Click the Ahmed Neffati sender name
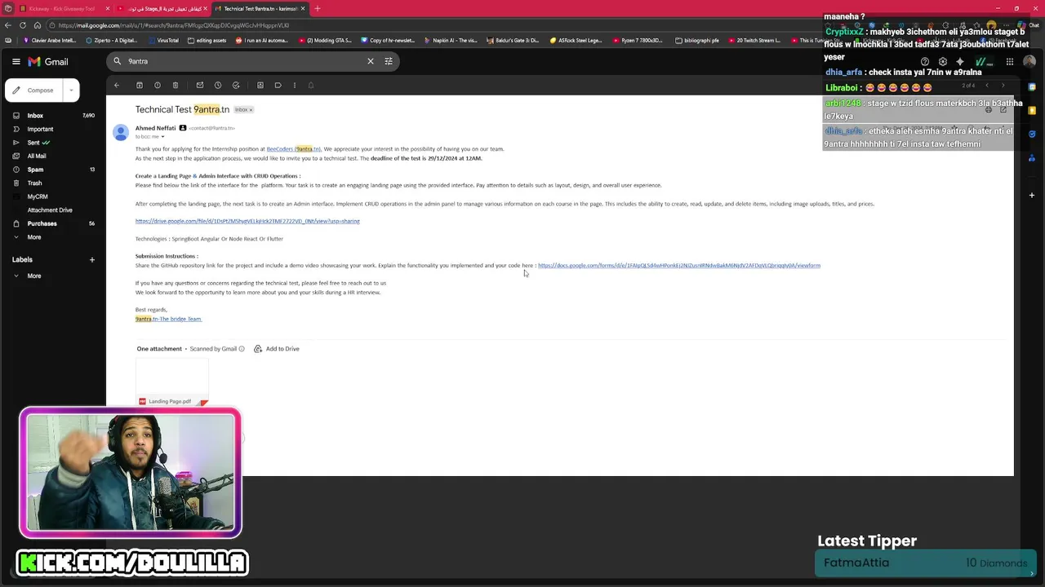This screenshot has width=1045, height=587. [x=156, y=128]
